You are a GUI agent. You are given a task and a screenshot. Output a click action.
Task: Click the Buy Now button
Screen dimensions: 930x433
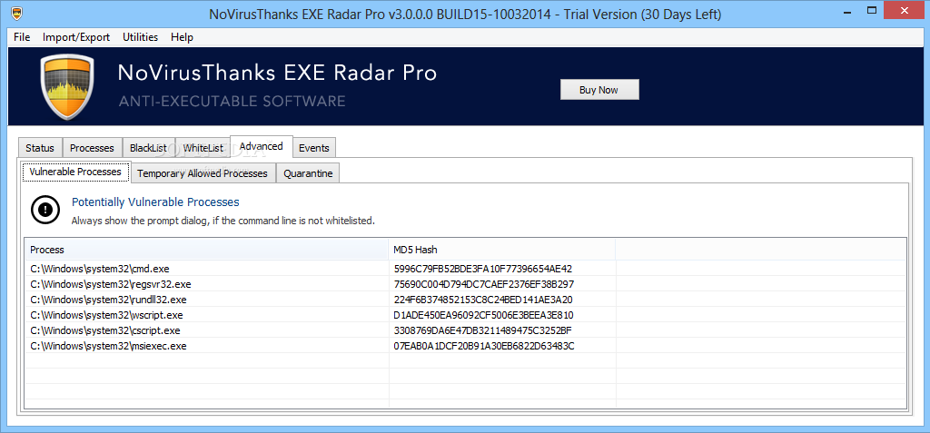tap(599, 90)
